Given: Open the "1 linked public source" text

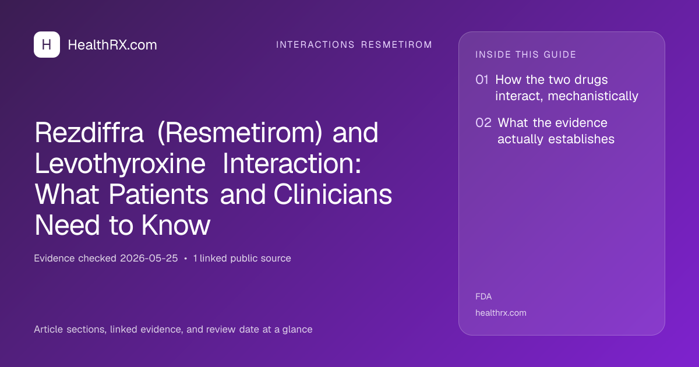Looking at the screenshot, I should click(x=242, y=258).
